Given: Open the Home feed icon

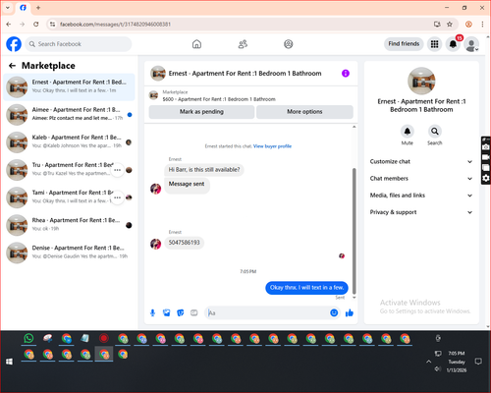Looking at the screenshot, I should click(x=196, y=44).
